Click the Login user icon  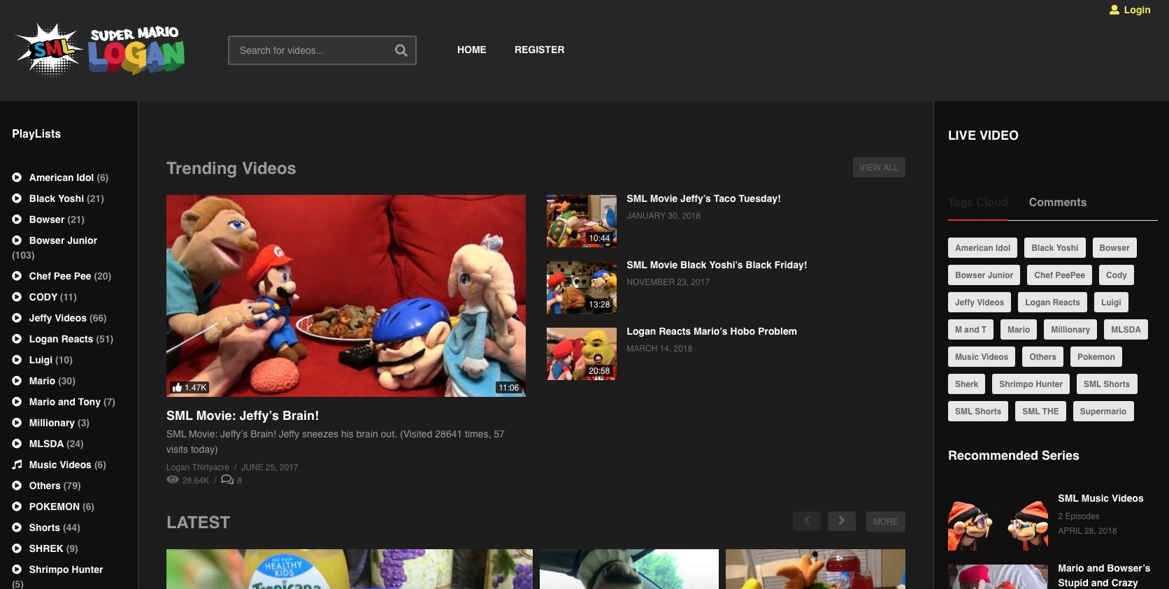1114,10
